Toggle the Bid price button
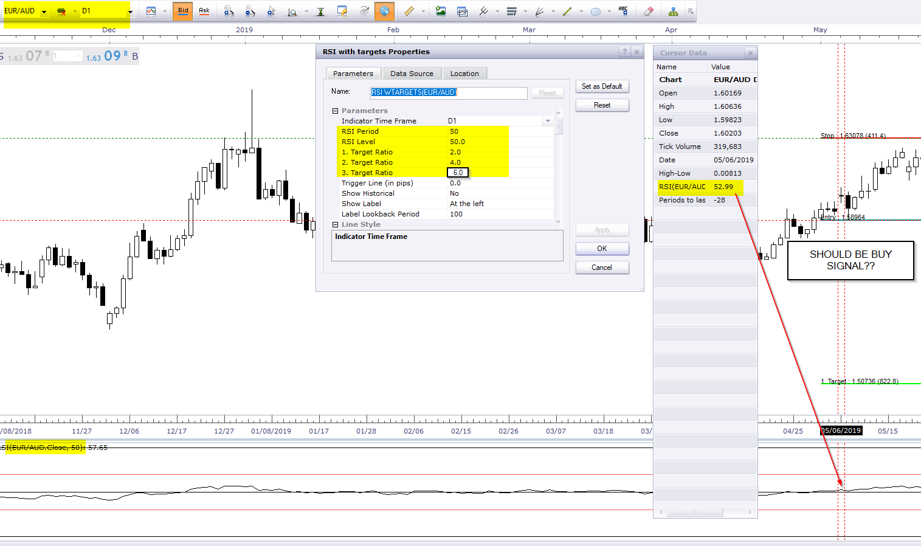The image size is (921, 546). point(183,11)
